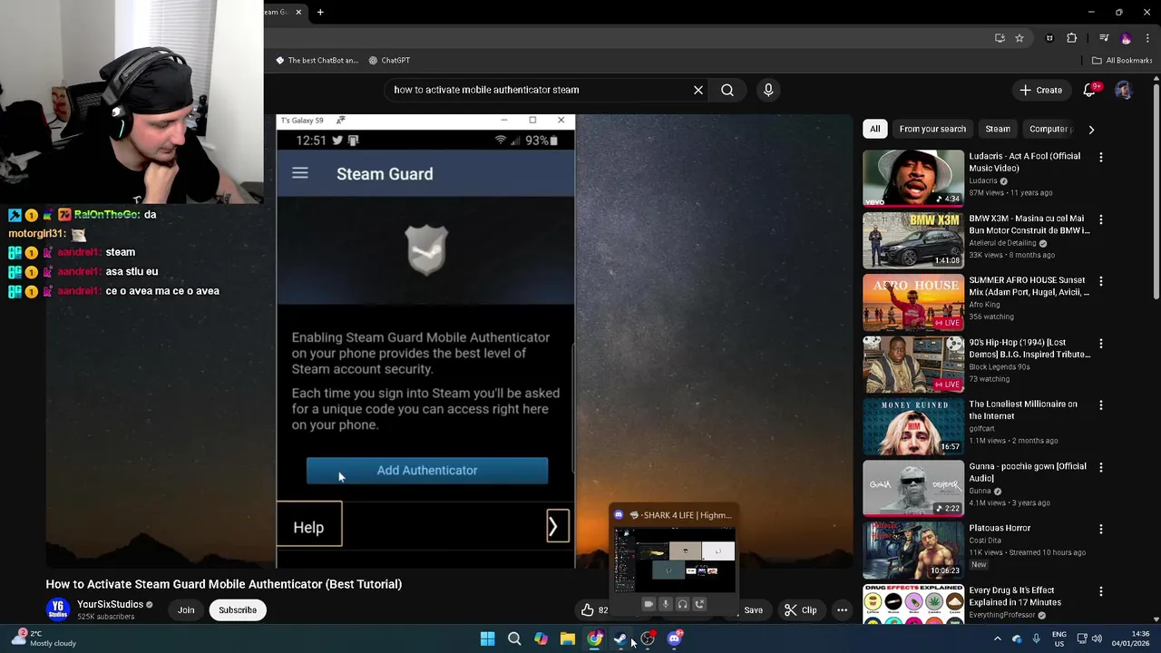
Task: Click the Clip button under video
Action: tap(800, 610)
